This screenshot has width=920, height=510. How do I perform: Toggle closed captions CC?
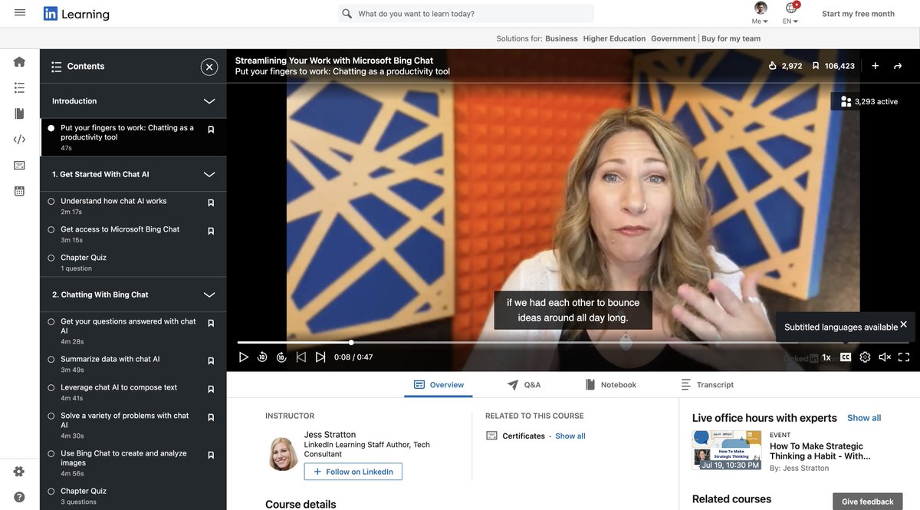point(846,357)
